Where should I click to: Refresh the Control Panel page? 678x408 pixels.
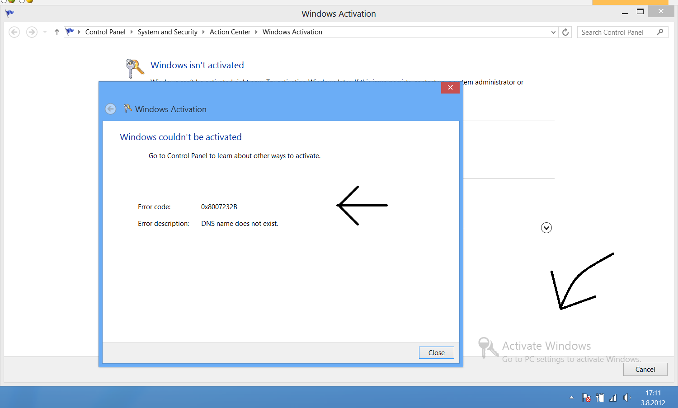coord(565,32)
